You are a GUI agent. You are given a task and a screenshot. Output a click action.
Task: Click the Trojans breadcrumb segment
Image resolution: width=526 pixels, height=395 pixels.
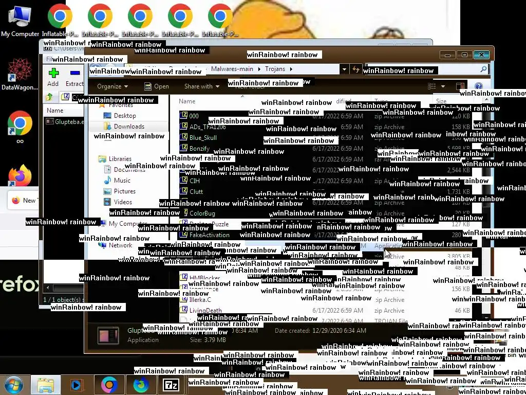(275, 69)
